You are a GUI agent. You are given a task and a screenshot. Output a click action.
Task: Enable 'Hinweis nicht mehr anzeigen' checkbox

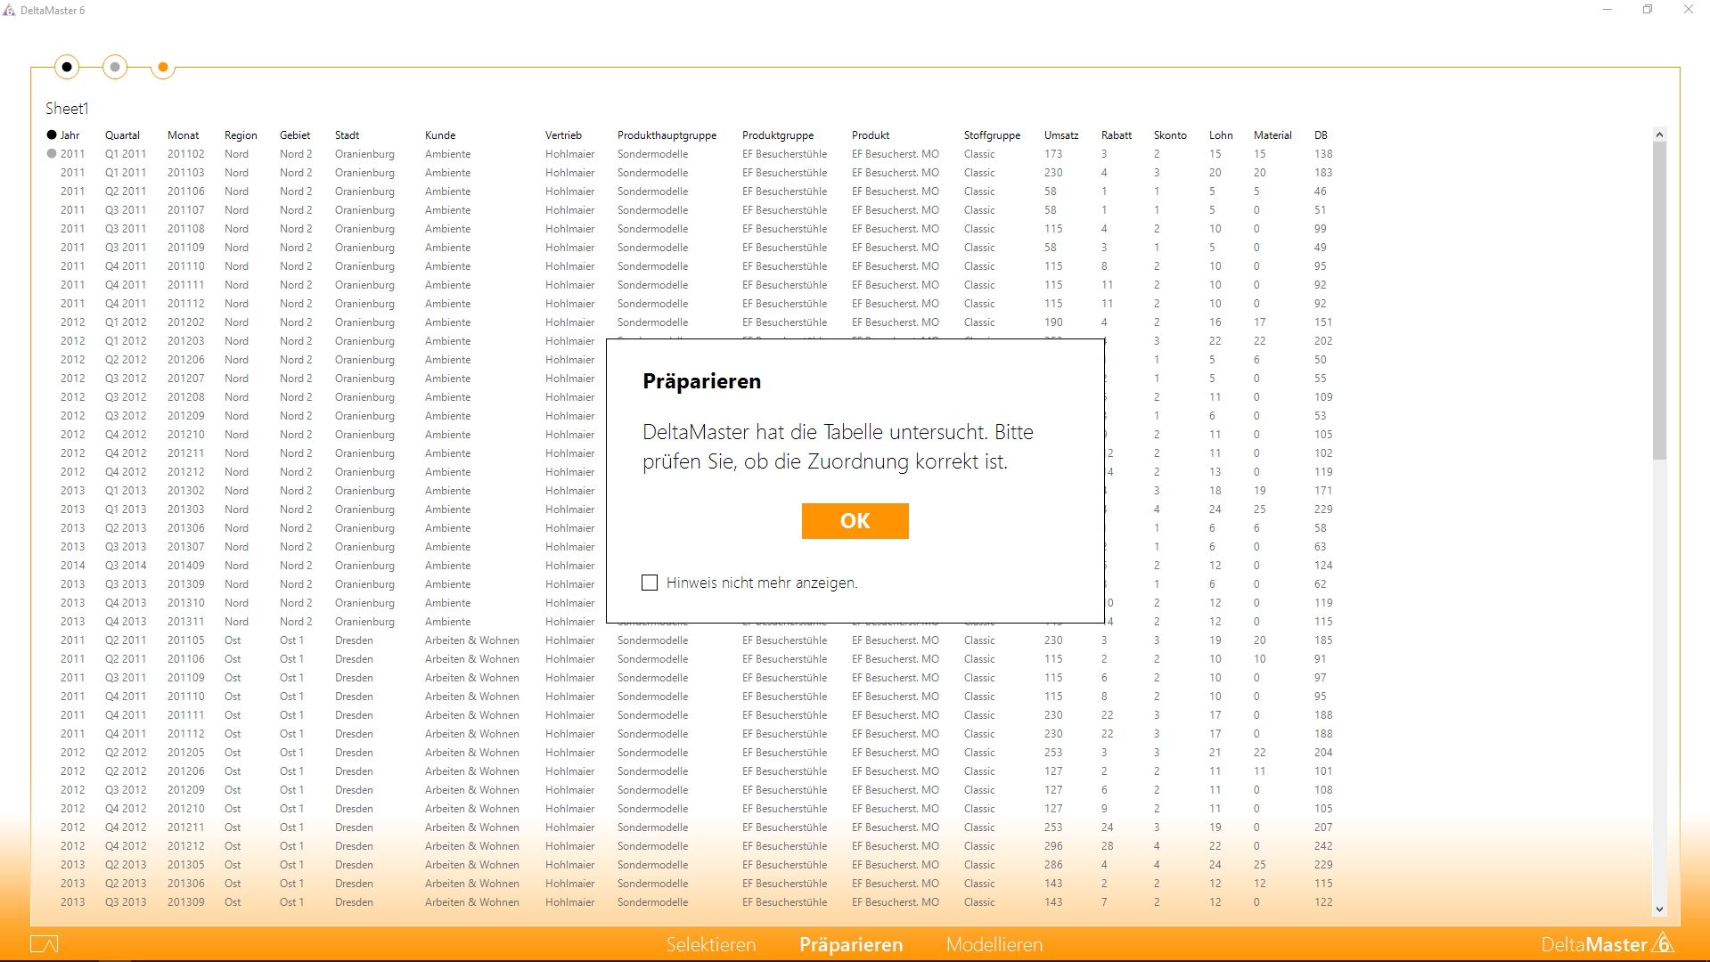pos(650,583)
